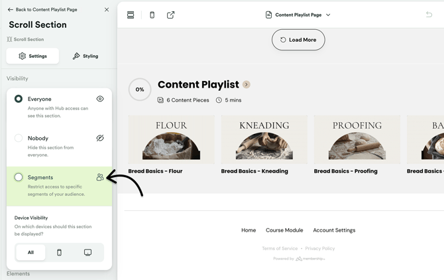Expand the Content Playlist chevron arrow
444x280 pixels.
247,84
